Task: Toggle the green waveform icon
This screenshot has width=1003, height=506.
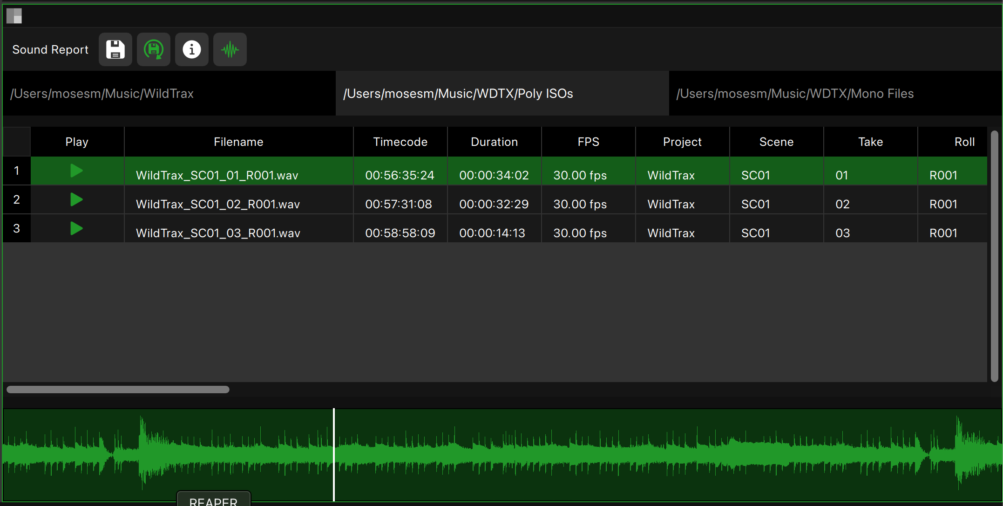Action: 230,49
